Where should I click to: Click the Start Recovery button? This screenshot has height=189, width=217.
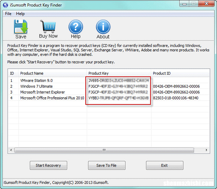(48, 165)
